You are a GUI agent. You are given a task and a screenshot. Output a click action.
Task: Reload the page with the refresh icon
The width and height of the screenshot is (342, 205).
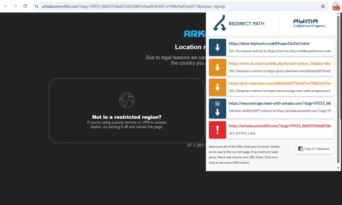click(25, 6)
